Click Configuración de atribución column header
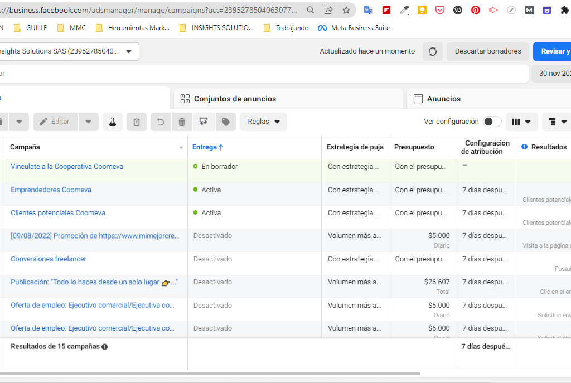571x383 pixels. click(485, 147)
